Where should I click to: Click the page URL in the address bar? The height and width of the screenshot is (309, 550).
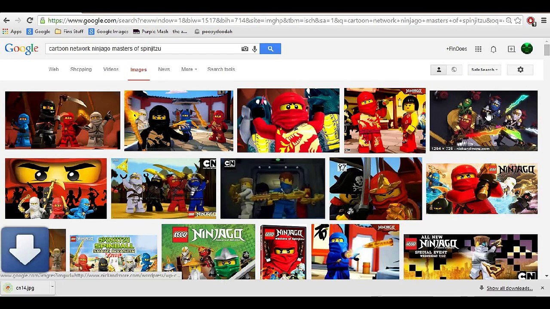276,20
